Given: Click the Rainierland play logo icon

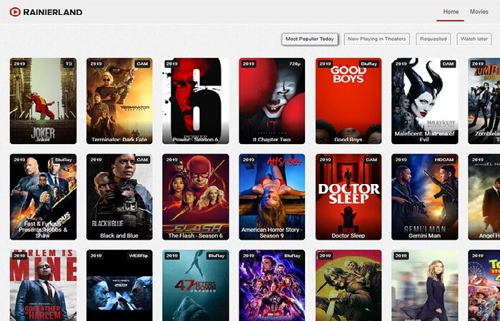Looking at the screenshot, I should pyautogui.click(x=15, y=12).
